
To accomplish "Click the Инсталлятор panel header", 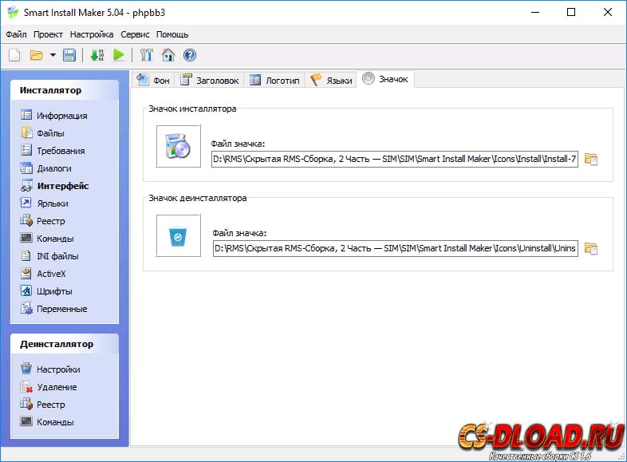I will (x=65, y=90).
